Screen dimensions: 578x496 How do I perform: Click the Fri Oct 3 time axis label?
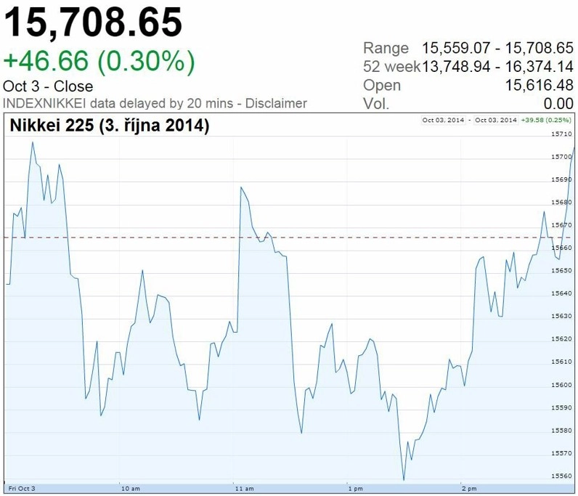[22, 489]
